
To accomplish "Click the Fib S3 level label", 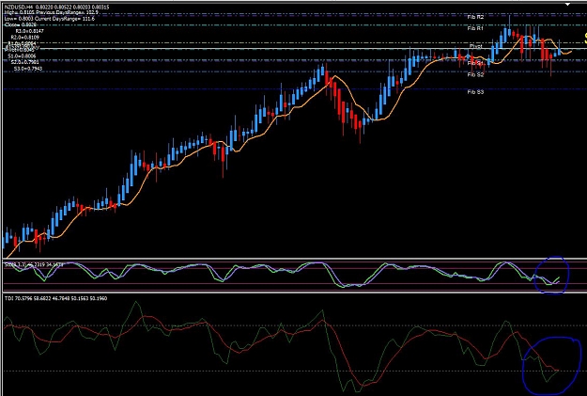I will coord(475,92).
